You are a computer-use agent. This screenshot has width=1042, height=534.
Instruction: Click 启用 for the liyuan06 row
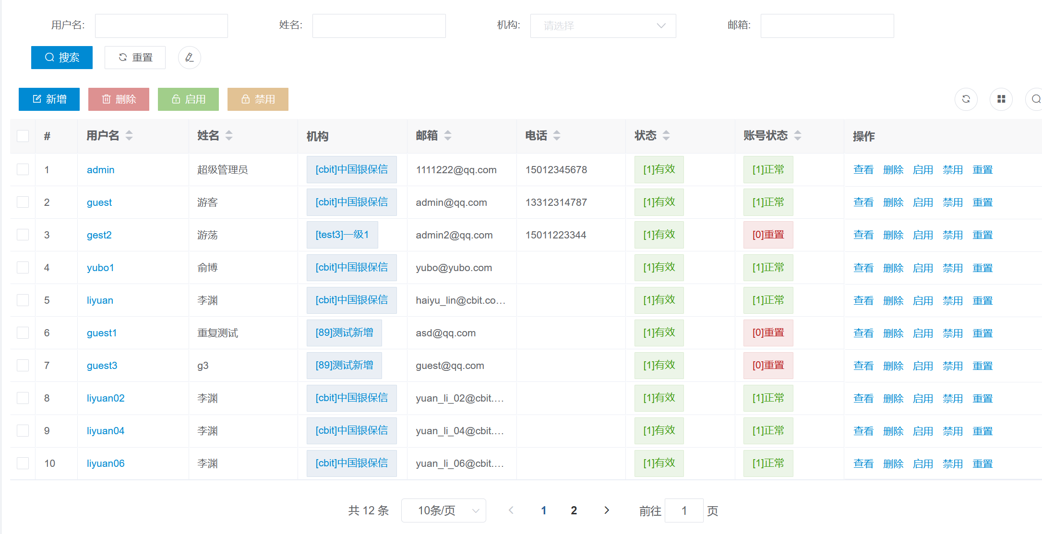click(923, 463)
